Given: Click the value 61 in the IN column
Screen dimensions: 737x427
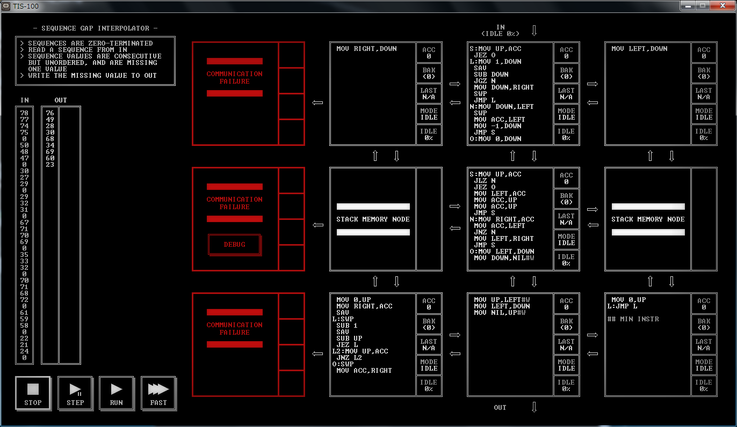Looking at the screenshot, I should point(24,313).
